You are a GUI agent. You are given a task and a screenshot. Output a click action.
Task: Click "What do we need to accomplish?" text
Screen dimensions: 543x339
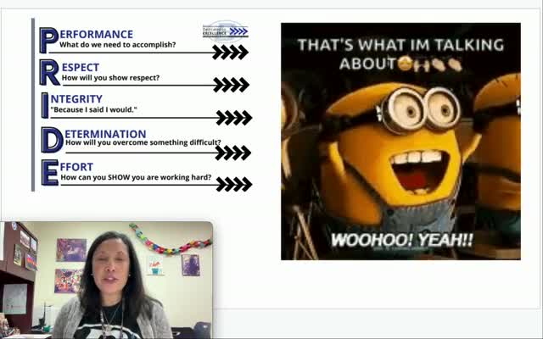click(118, 44)
